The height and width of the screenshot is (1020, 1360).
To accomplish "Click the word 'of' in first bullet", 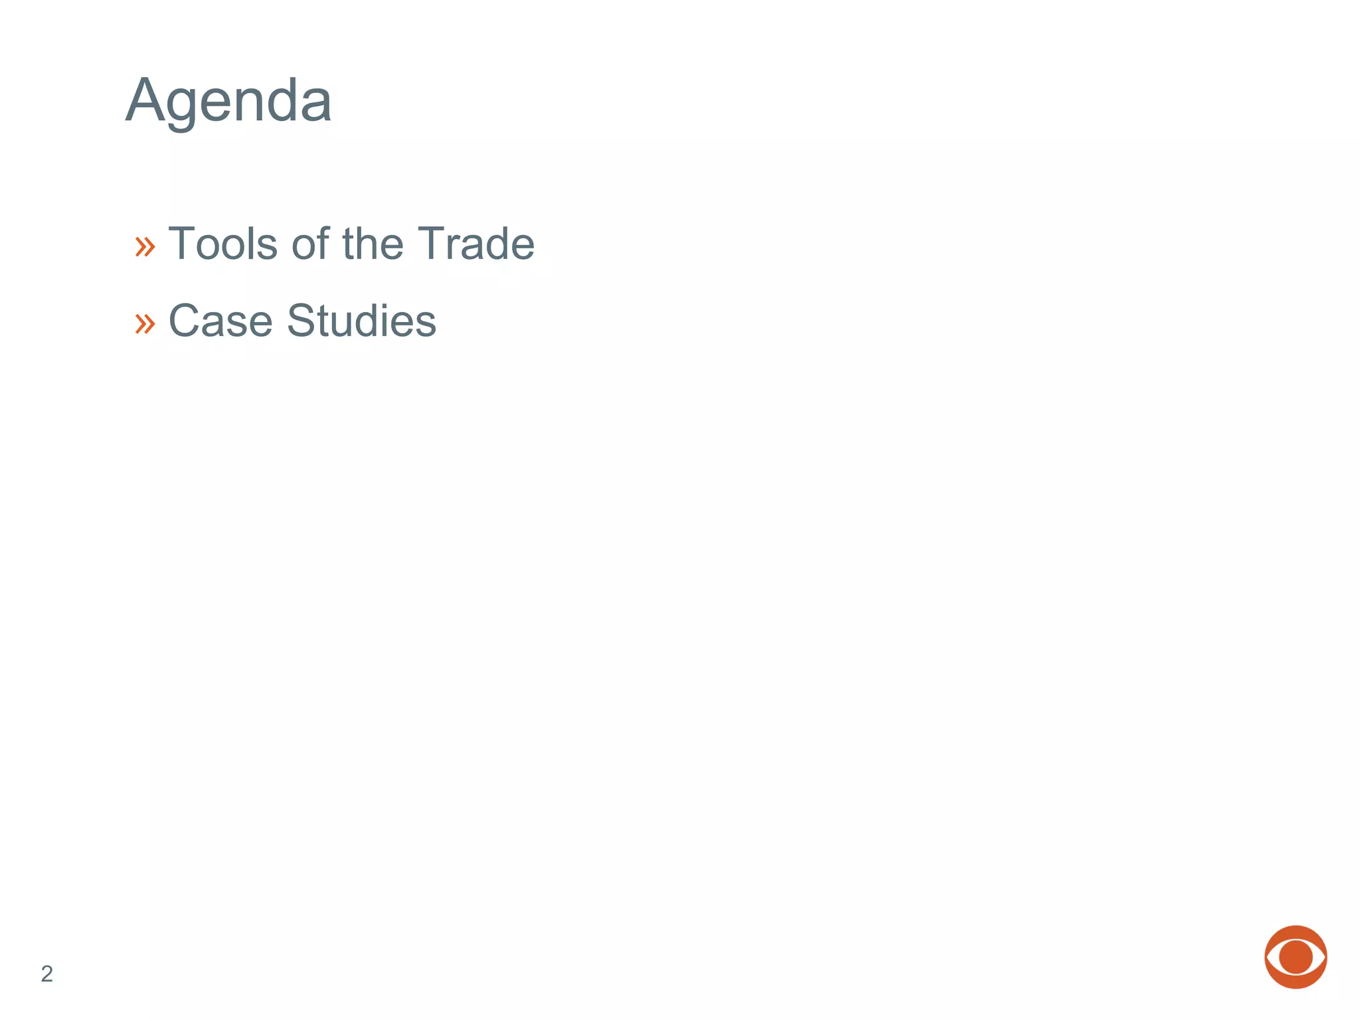I will (x=310, y=243).
